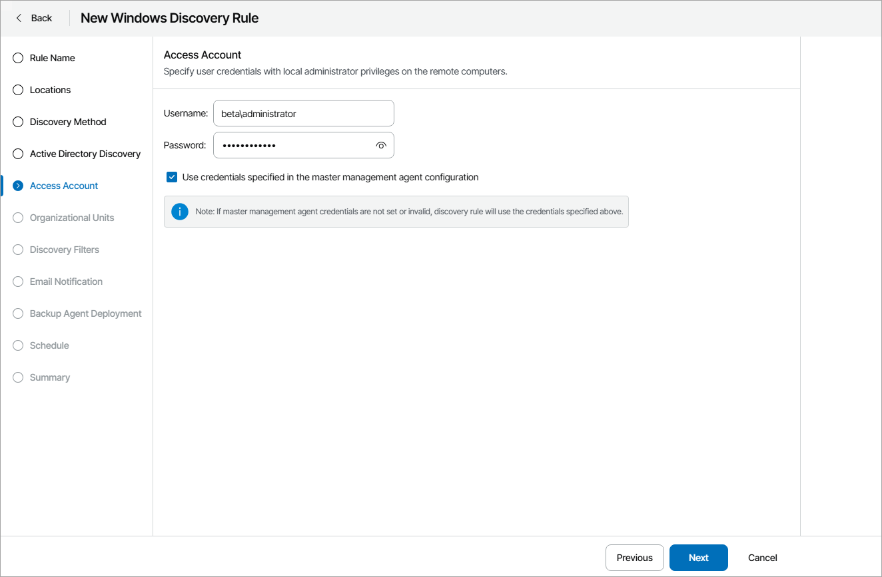The height and width of the screenshot is (577, 882).
Task: Click inside the Password field
Action: point(293,145)
